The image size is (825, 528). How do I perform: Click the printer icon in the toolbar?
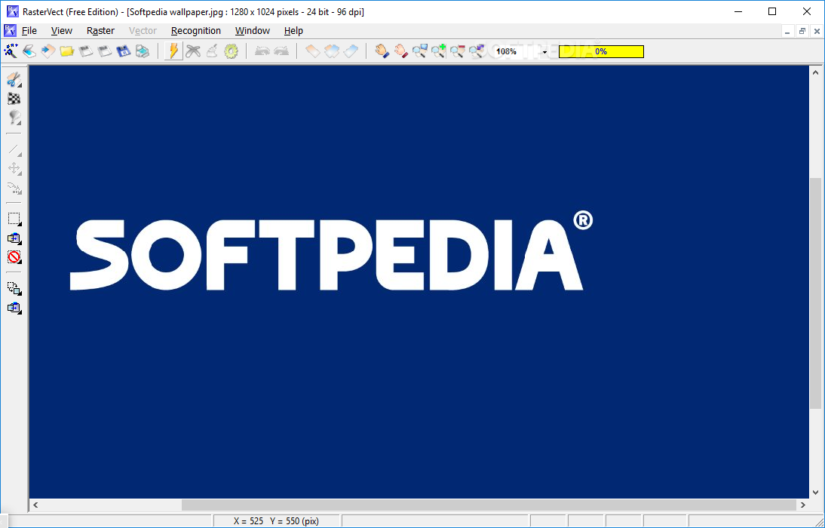143,51
